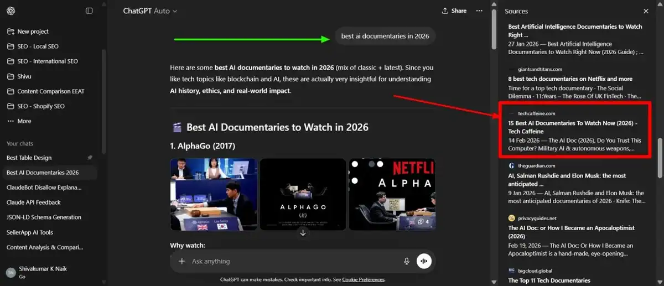Click folder icon beside Shivu
Screen dimensions: 664x286
(11, 76)
